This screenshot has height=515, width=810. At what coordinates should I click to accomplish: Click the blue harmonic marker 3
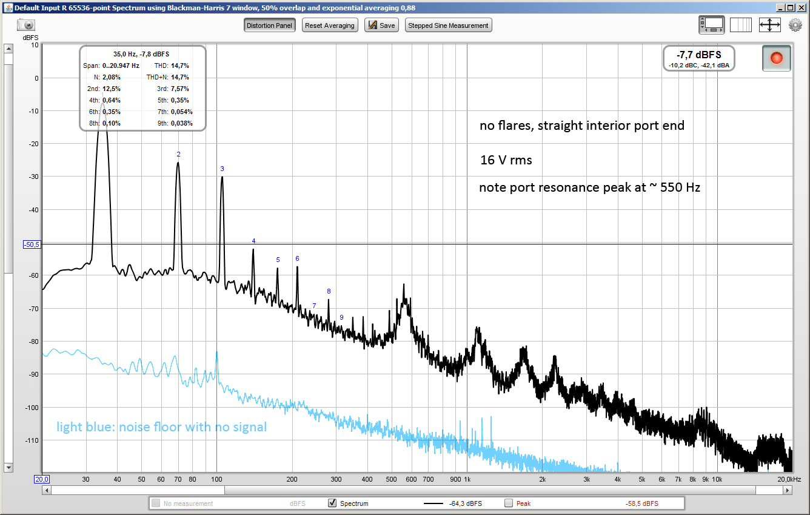pyautogui.click(x=222, y=169)
